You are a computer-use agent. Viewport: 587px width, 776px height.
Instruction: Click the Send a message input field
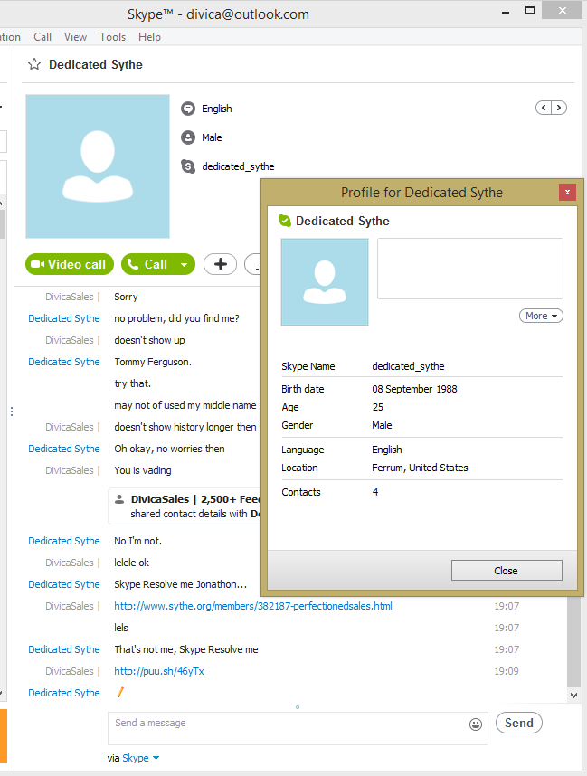[298, 728]
